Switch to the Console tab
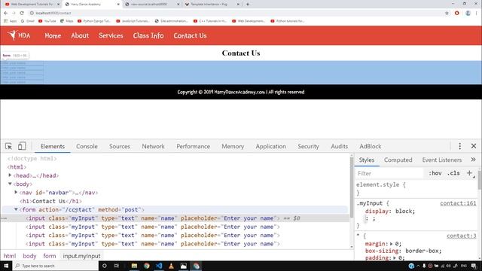This screenshot has height=271, width=482. pos(87,147)
